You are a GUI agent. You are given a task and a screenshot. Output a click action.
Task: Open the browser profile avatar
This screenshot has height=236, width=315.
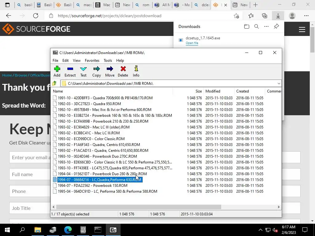point(292,16)
